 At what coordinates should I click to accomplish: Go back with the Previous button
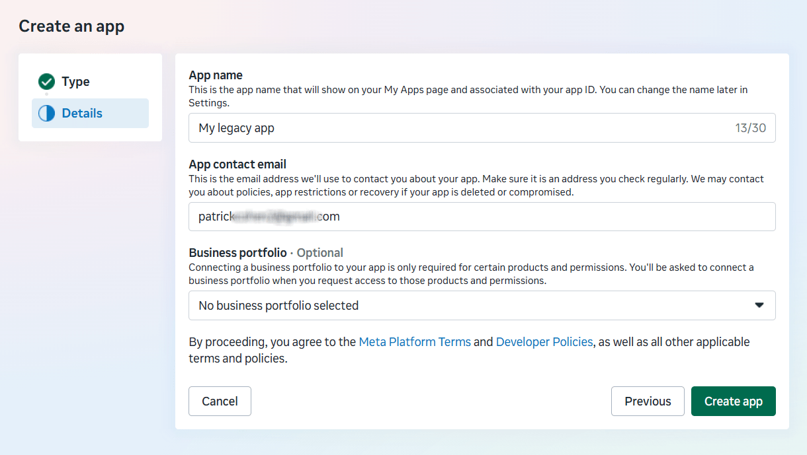pyautogui.click(x=648, y=402)
